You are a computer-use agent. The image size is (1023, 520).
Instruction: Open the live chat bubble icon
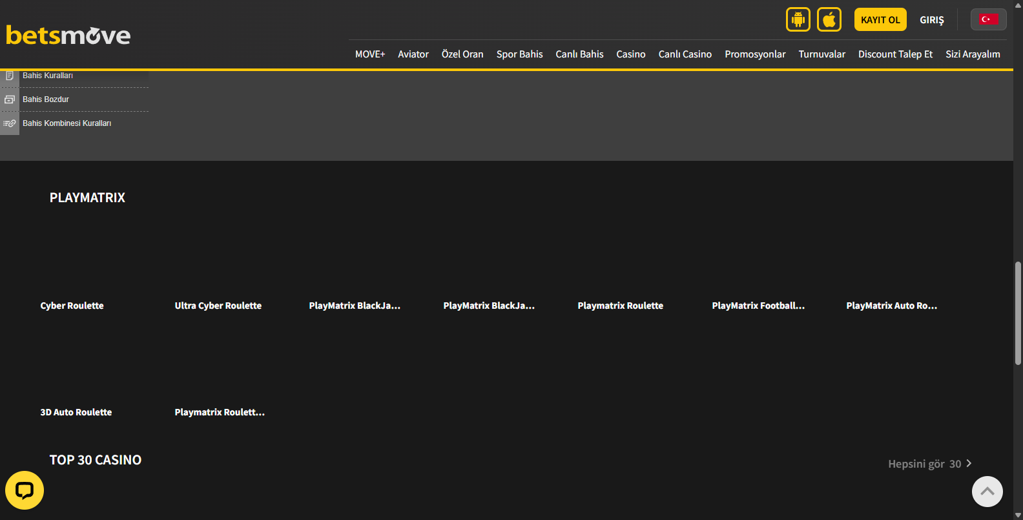coord(25,490)
